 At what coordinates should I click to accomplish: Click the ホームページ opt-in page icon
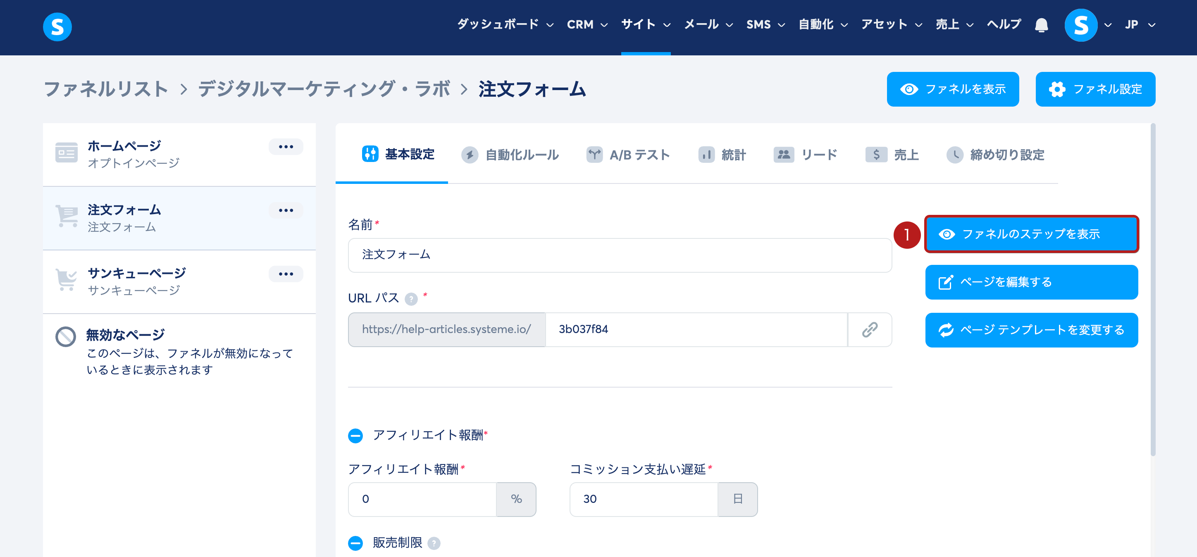pos(67,152)
